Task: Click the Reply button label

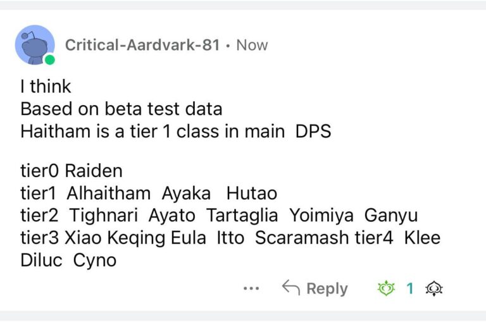Action: pos(327,289)
